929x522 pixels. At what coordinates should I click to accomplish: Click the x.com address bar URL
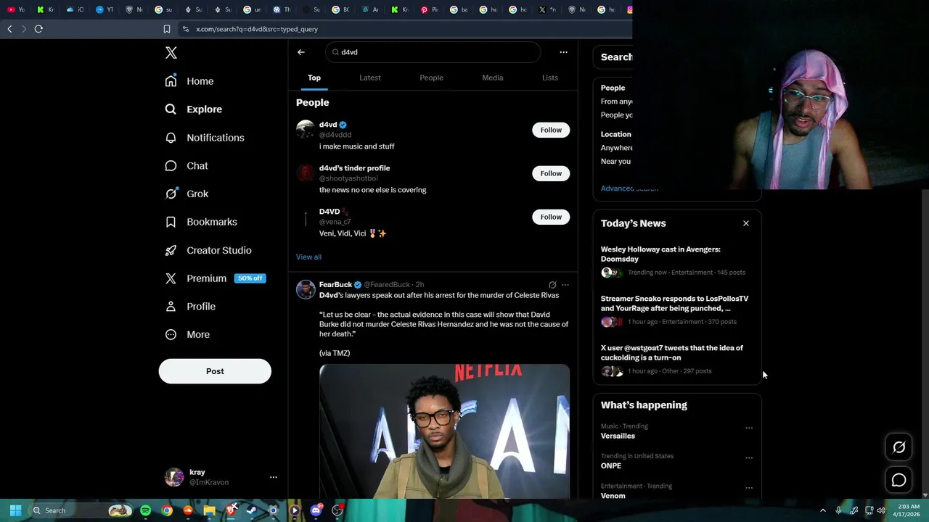coord(257,29)
